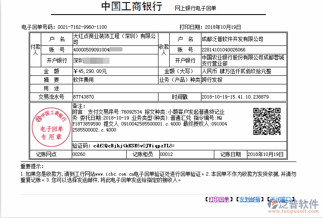The height and width of the screenshot is (218, 323).
Task: Click the 用途 label cell
Action: pos(51,88)
